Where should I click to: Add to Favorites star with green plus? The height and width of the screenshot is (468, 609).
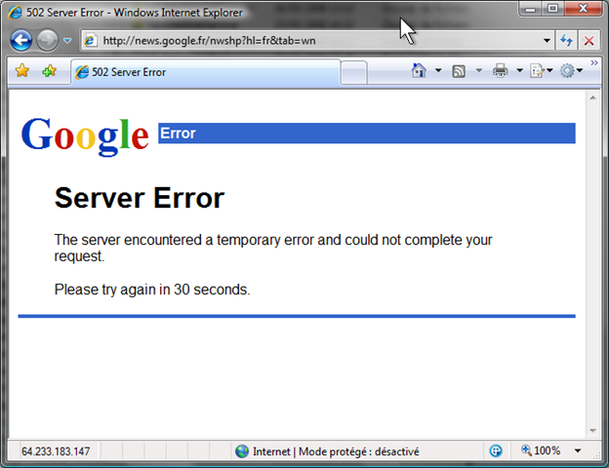coord(50,71)
